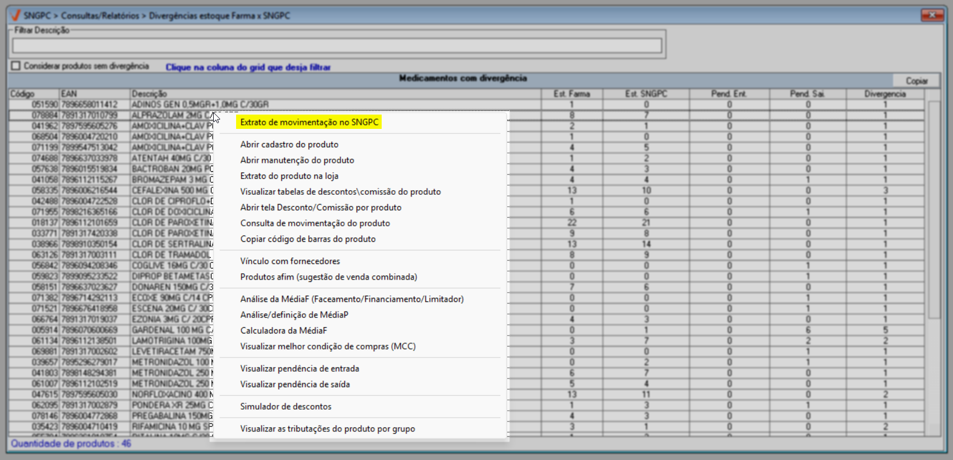Close the Divergências estoque window

coord(932,15)
